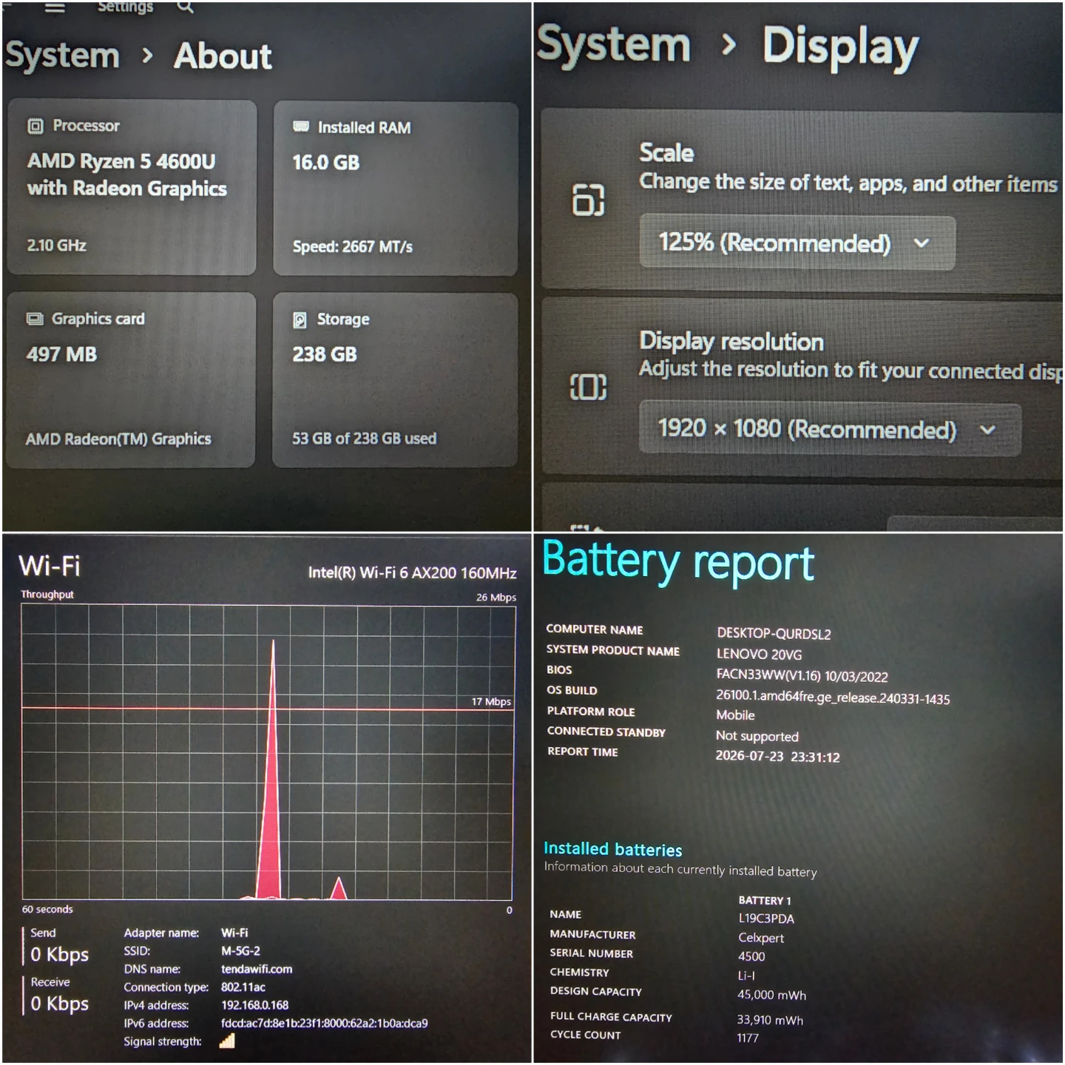The width and height of the screenshot is (1065, 1065).
Task: Click the Intel(R) Wi-Fi 6 AX200 160MHz adapter title
Action: pyautogui.click(x=412, y=572)
